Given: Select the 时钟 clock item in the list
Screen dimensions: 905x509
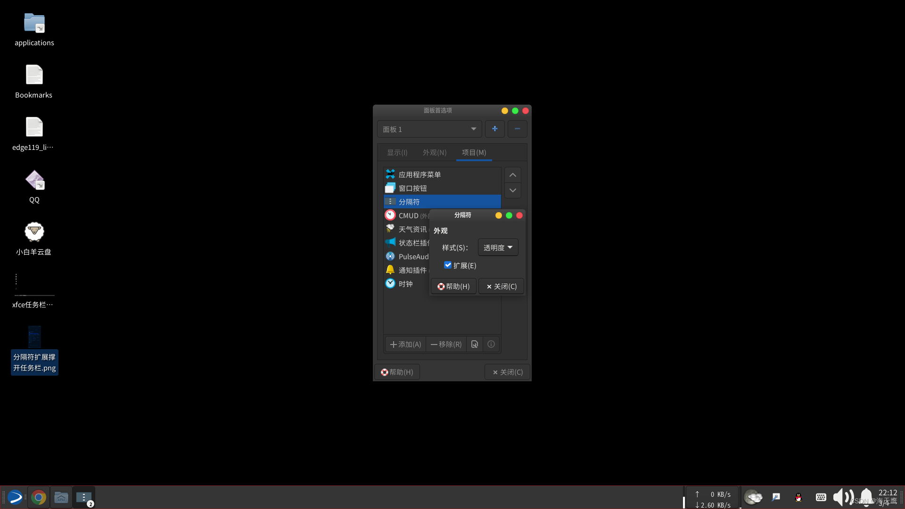Looking at the screenshot, I should [405, 284].
